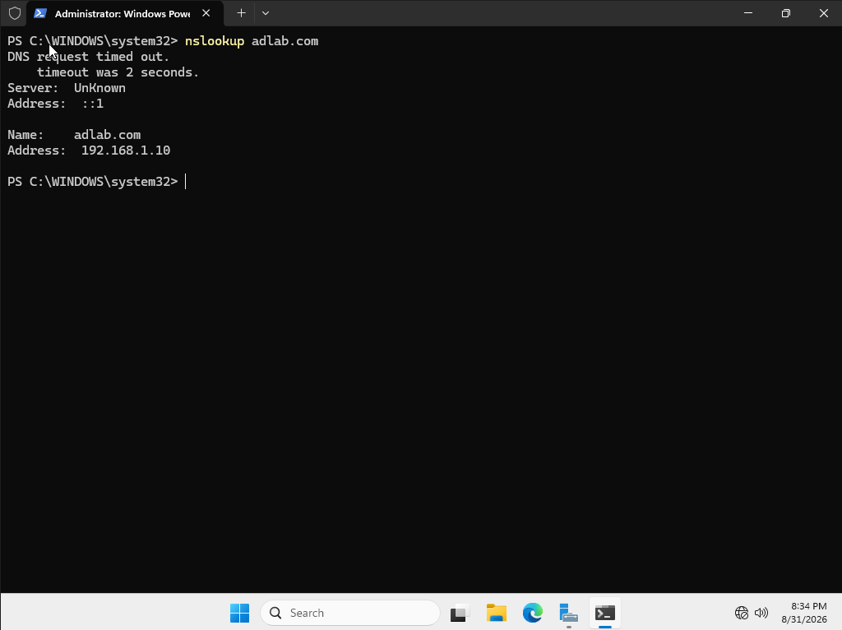This screenshot has height=630, width=842.
Task: Open network status in the system tray
Action: (742, 613)
